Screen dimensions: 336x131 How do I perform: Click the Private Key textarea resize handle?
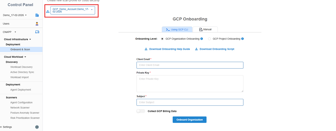coord(242,90)
